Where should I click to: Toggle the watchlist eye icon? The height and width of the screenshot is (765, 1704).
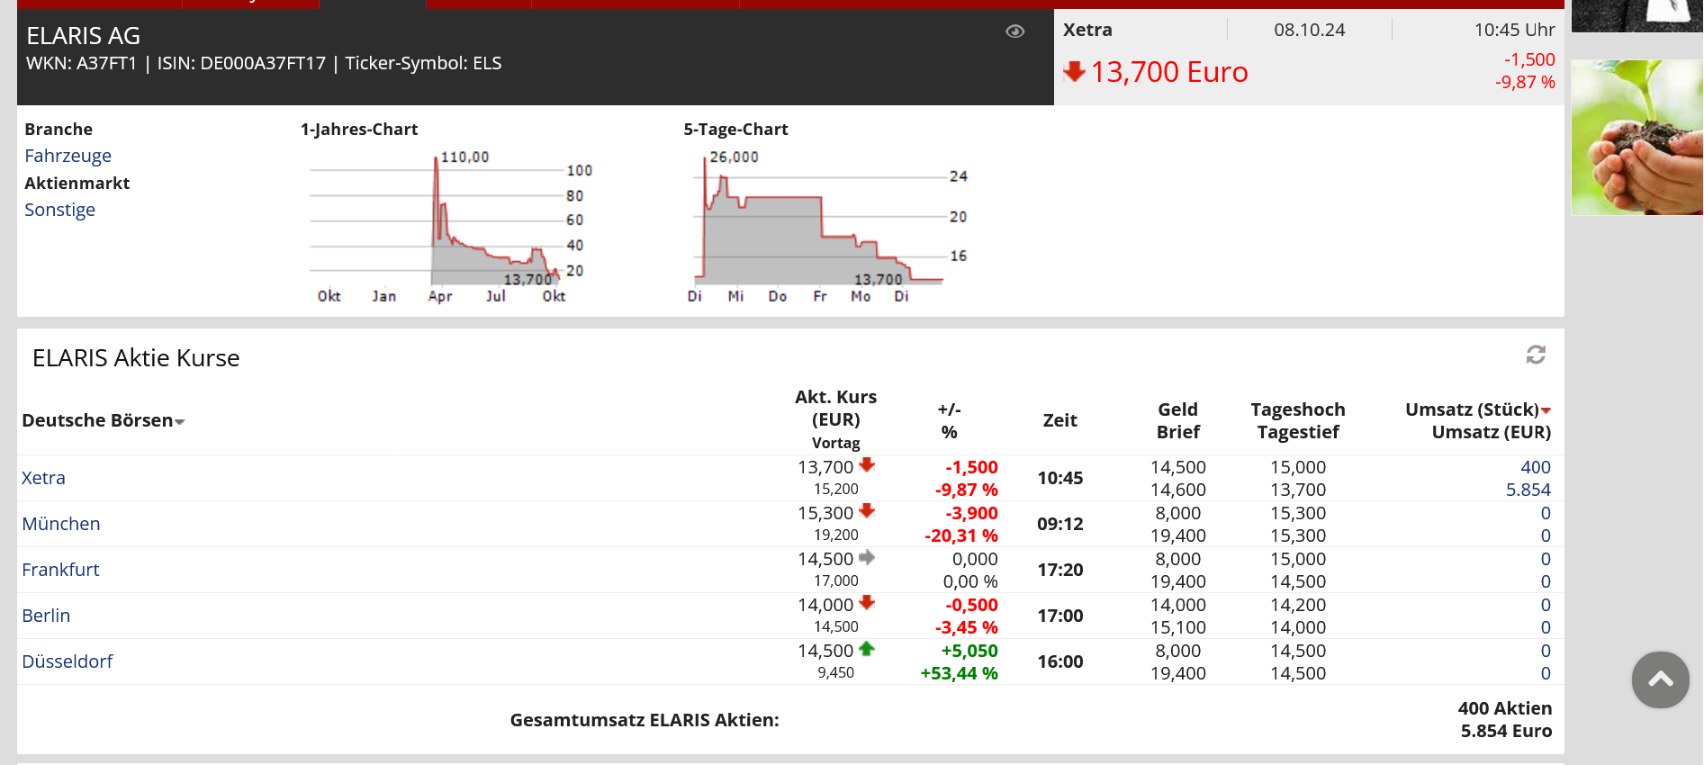pos(1014,31)
